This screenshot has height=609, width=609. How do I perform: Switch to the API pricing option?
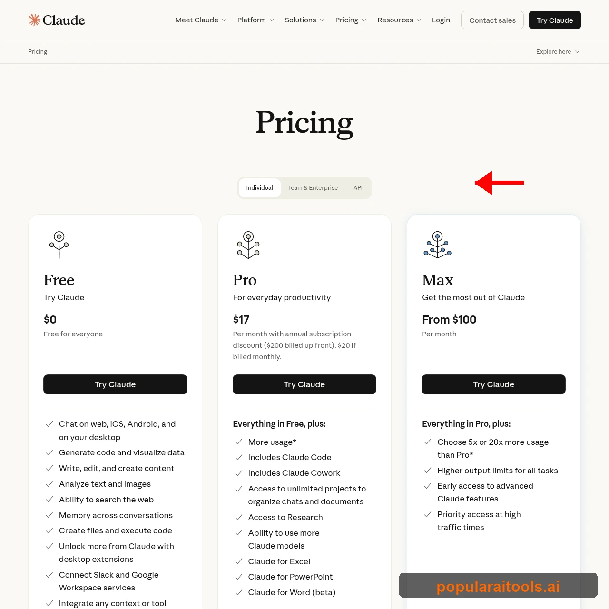coord(357,188)
